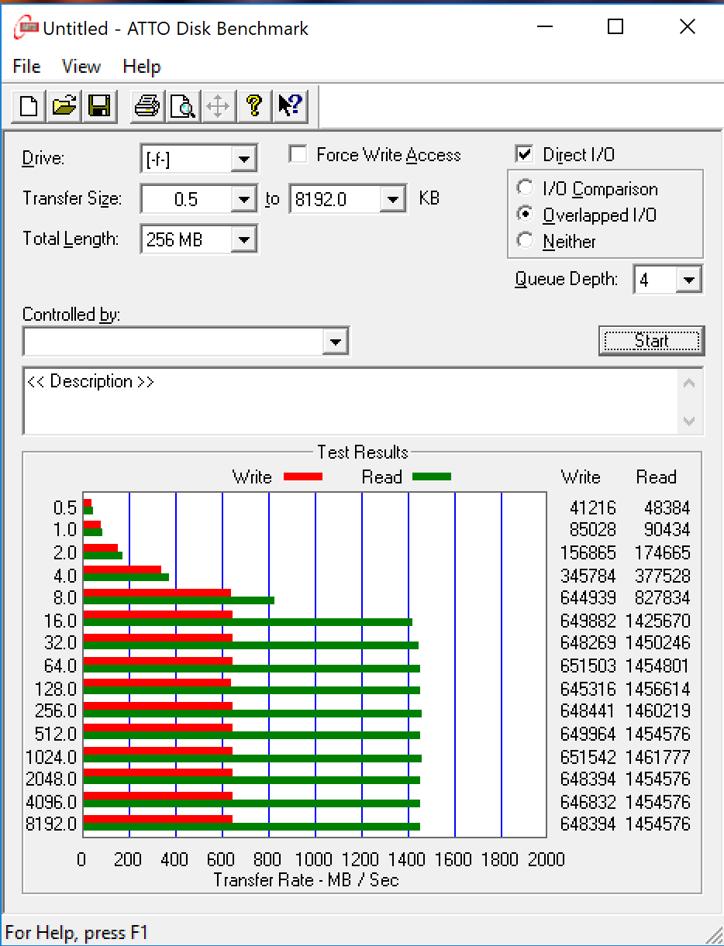Open the Total Length dropdown
The width and height of the screenshot is (724, 946).
coord(243,239)
